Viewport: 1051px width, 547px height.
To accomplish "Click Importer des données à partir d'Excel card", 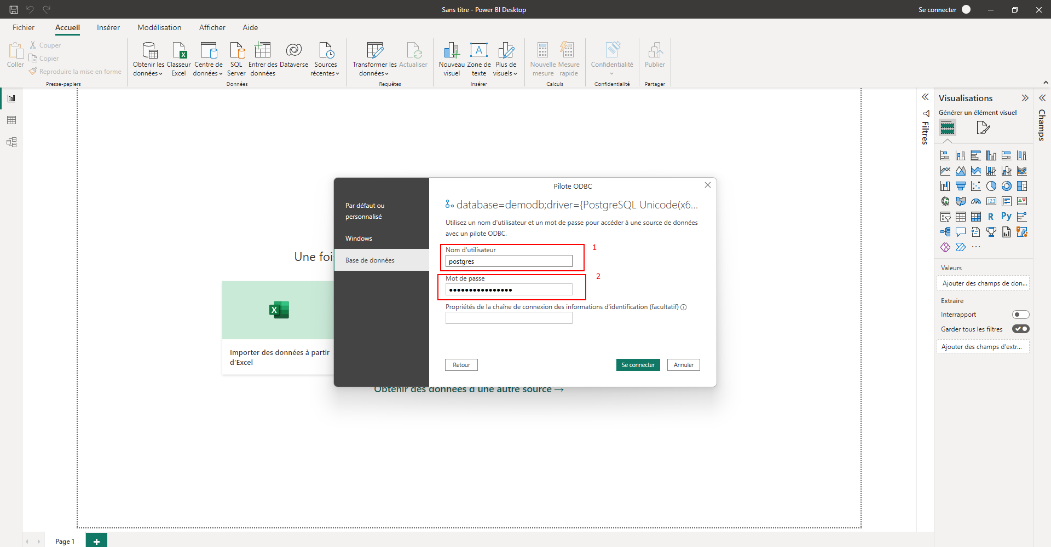I will click(278, 328).
